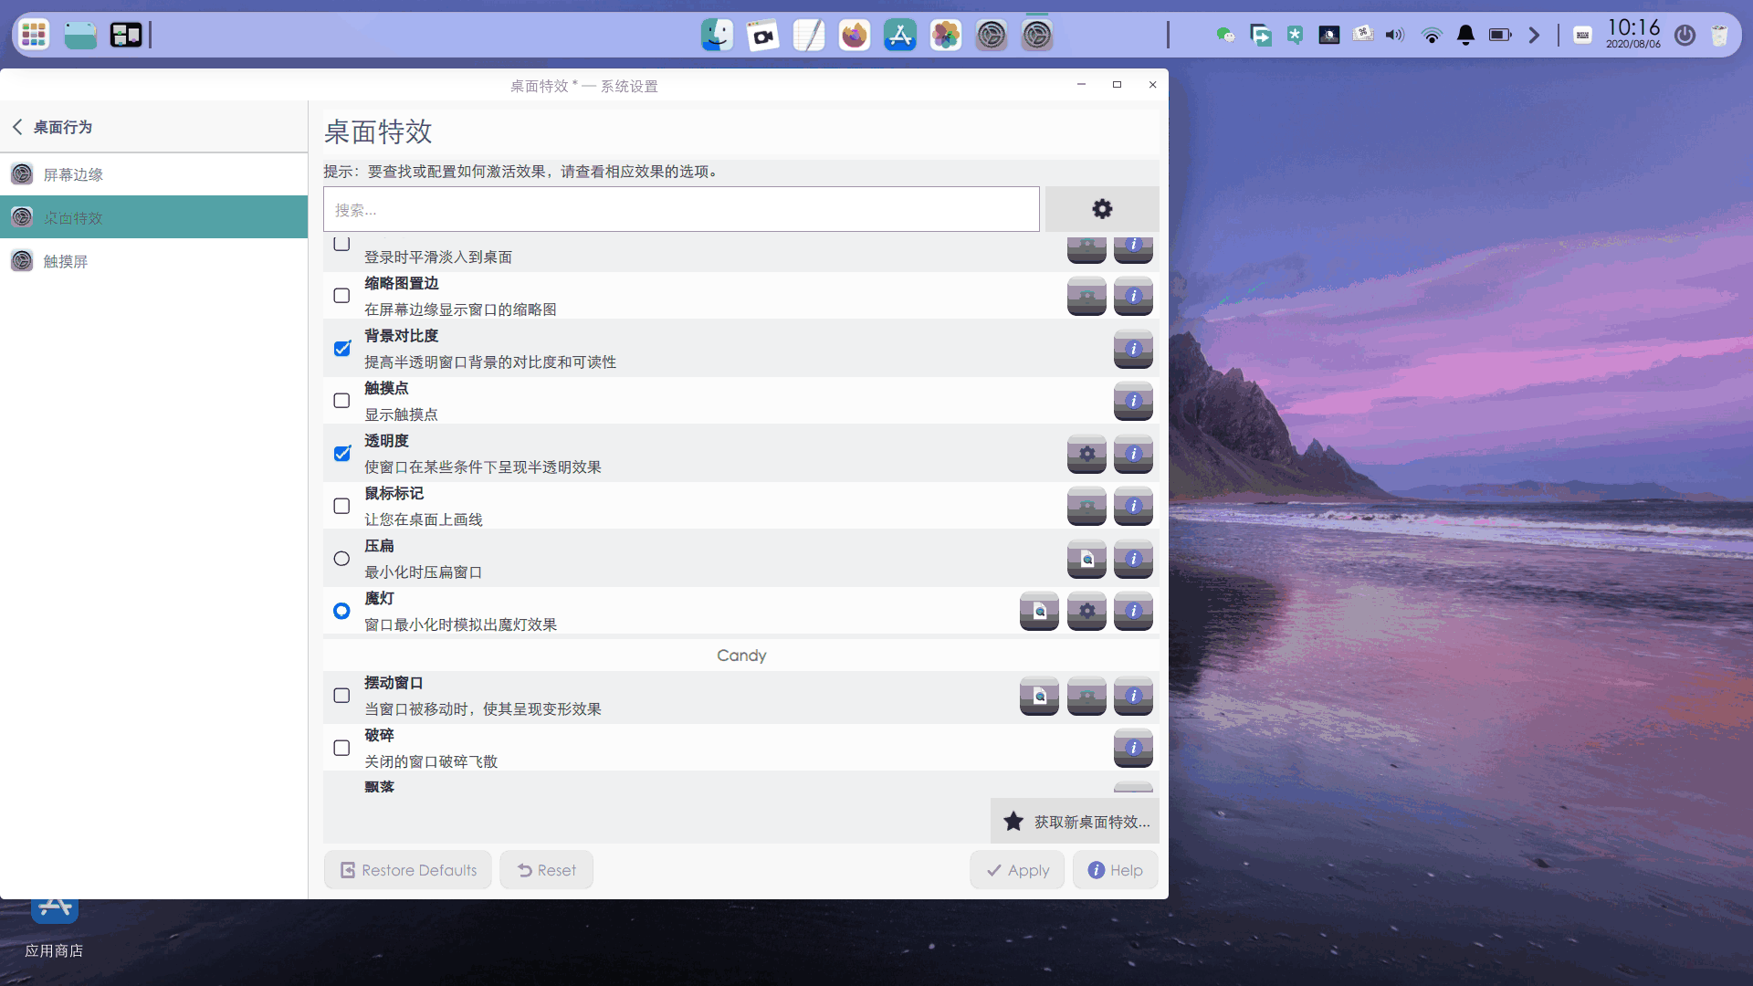Open configure settings for the 透明度 effect

(1086, 454)
